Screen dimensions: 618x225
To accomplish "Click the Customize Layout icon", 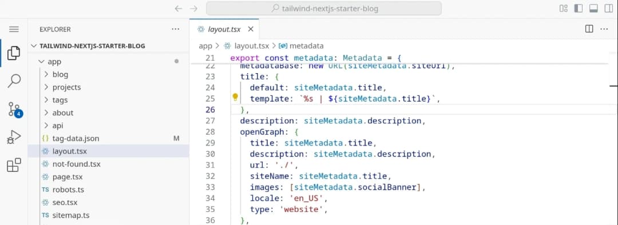I will click(x=564, y=8).
